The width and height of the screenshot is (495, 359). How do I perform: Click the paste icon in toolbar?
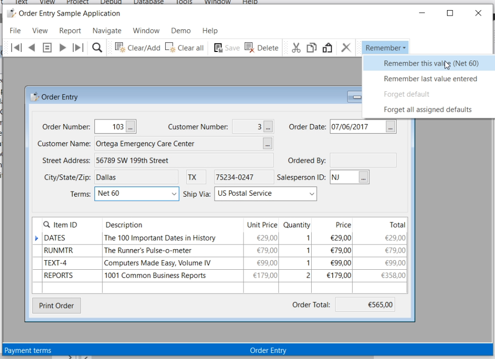click(327, 48)
